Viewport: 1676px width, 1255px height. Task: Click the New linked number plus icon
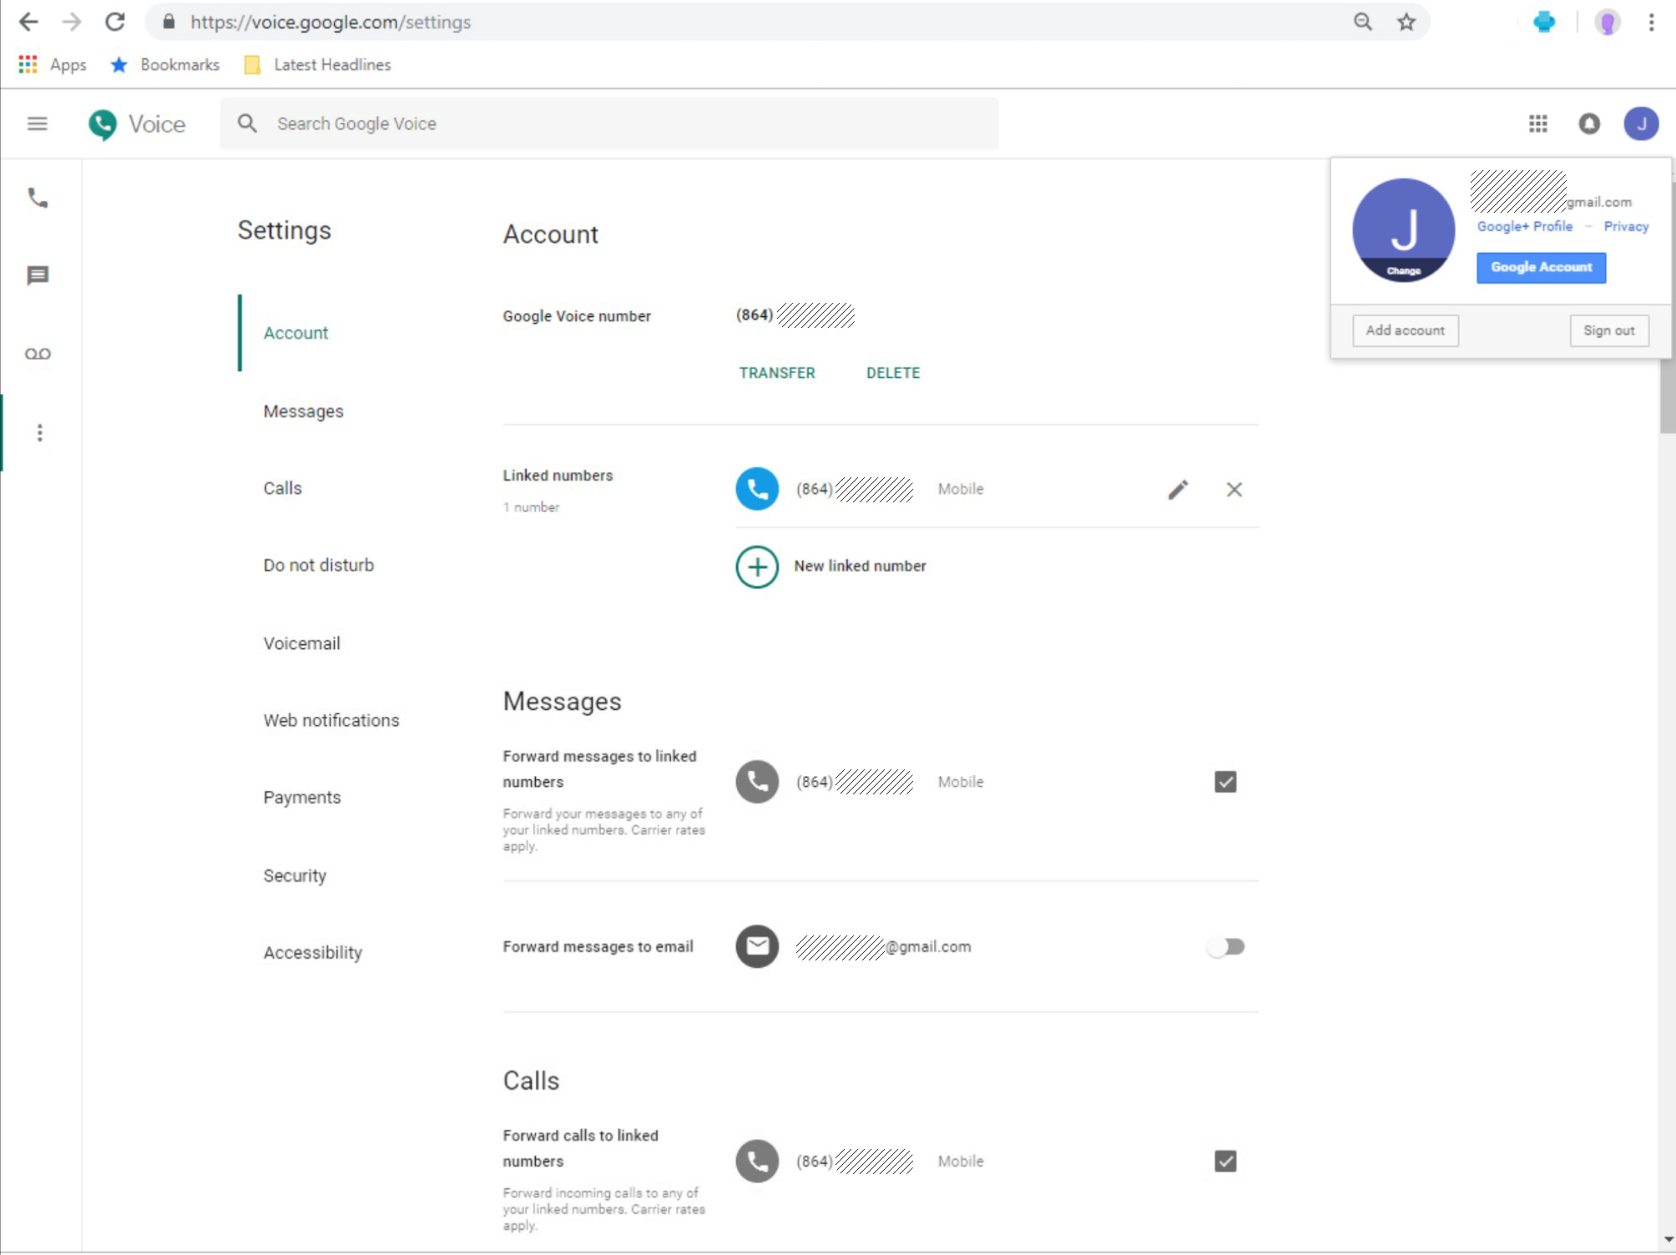point(756,567)
